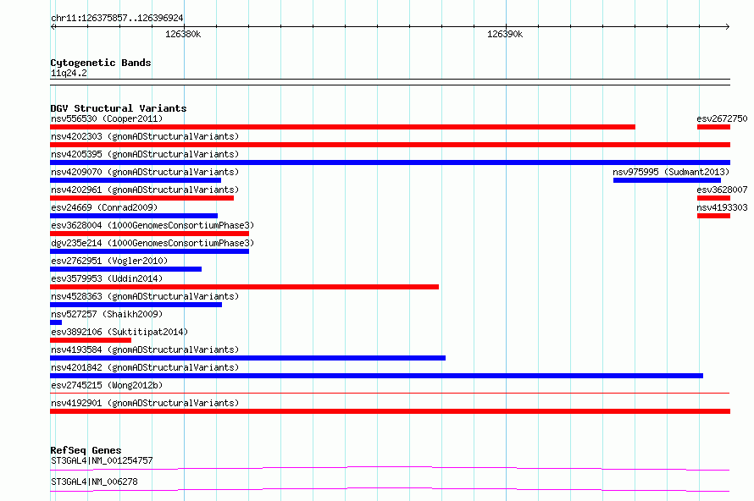Screen dimensions: 754x501
Task: Click the nsv556530 (Cooper2011) red variant bar
Action: (x=342, y=127)
